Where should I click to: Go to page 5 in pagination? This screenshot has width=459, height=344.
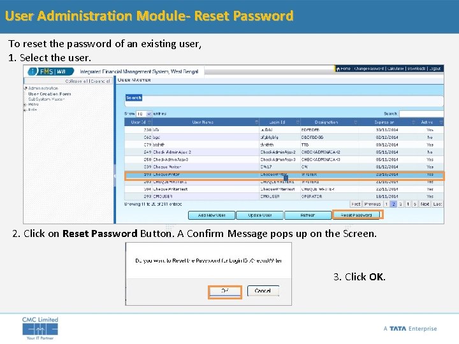pos(415,204)
